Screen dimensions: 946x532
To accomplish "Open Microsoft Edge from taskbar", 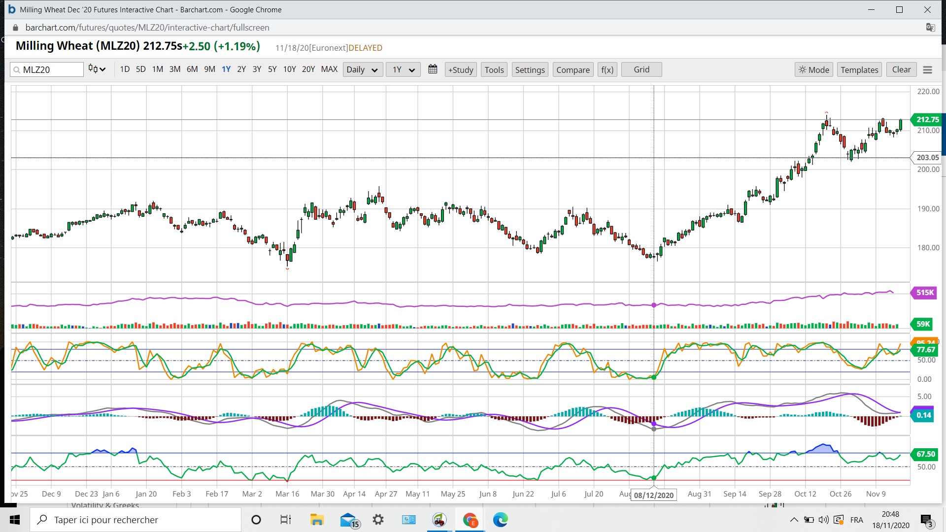I will (x=500, y=520).
